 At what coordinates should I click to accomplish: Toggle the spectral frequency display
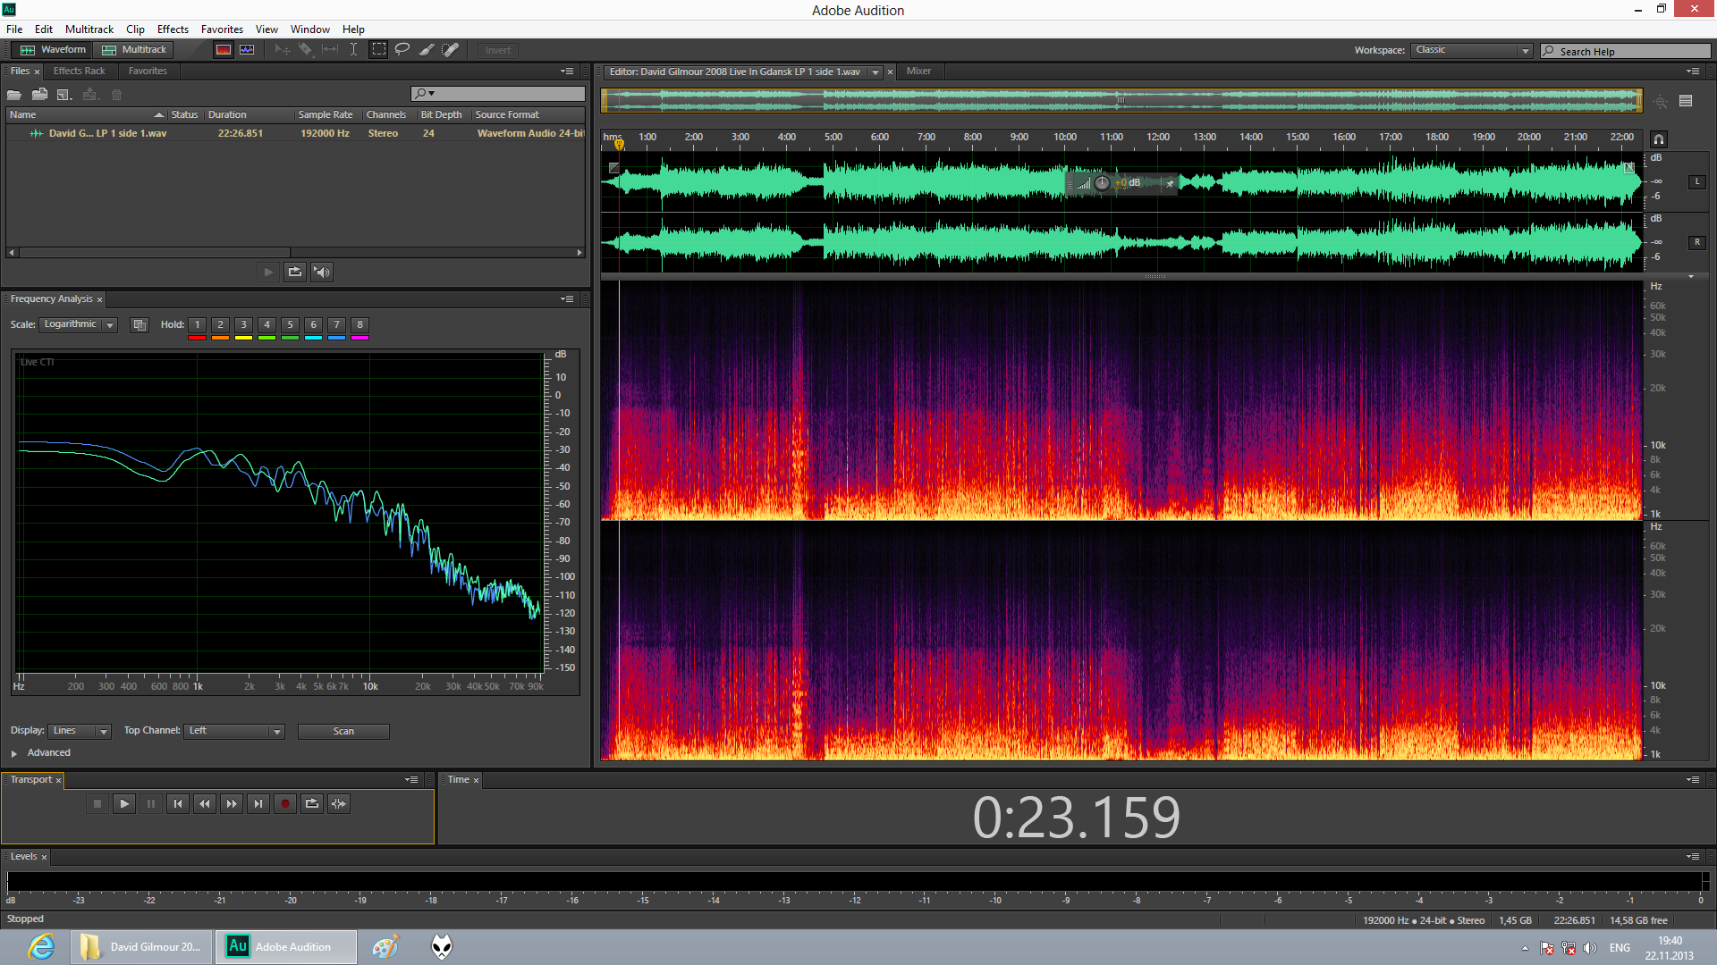(x=224, y=50)
